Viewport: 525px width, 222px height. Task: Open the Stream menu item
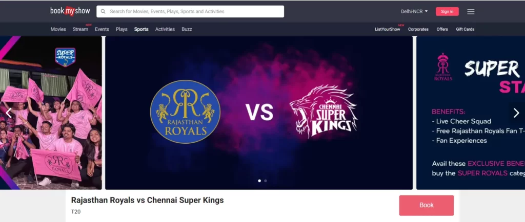pyautogui.click(x=80, y=29)
